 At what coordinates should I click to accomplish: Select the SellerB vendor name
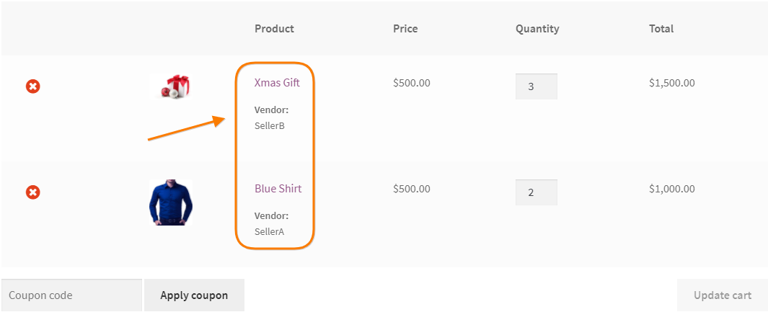[270, 125]
